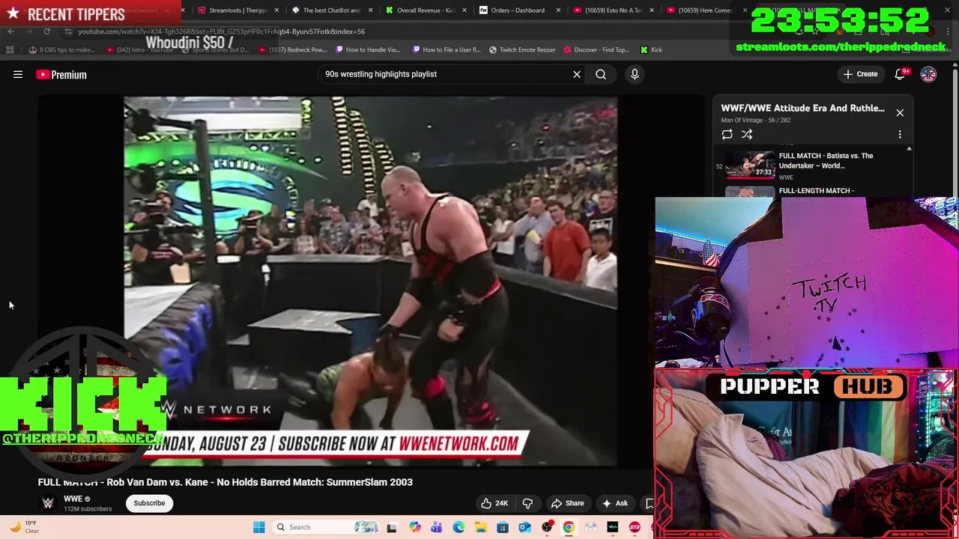This screenshot has height=539, width=959.
Task: Open Outlook from the taskbar
Action: click(524, 527)
